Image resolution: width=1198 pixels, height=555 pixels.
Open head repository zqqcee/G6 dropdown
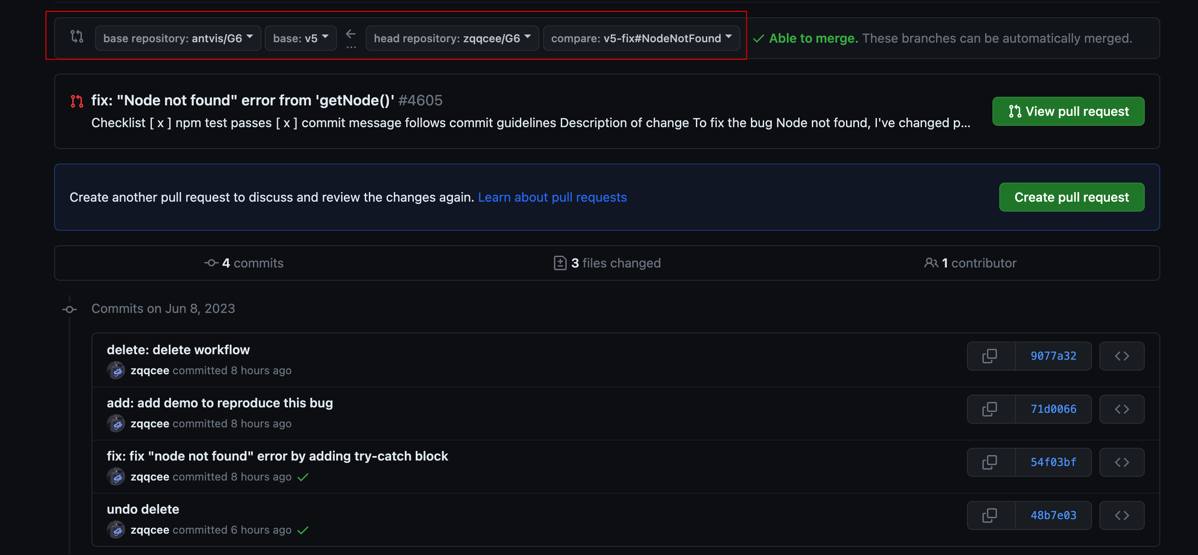[x=452, y=38]
